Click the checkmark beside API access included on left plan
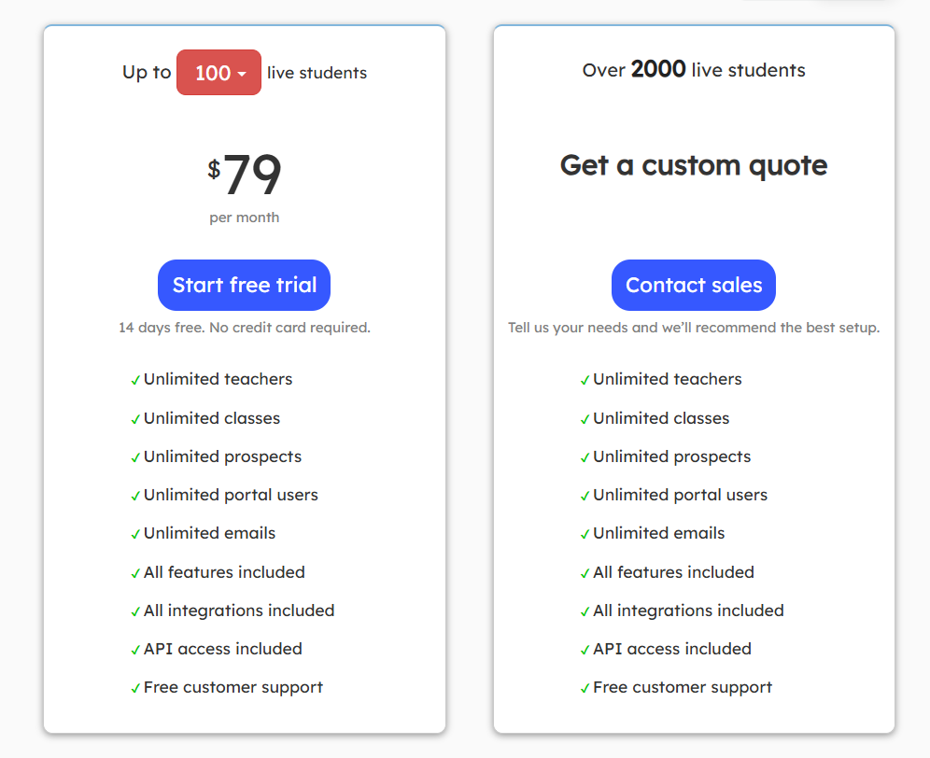 coord(134,649)
